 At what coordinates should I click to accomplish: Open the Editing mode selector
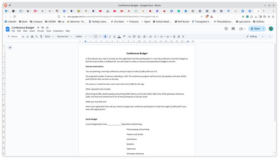pyautogui.click(x=255, y=36)
